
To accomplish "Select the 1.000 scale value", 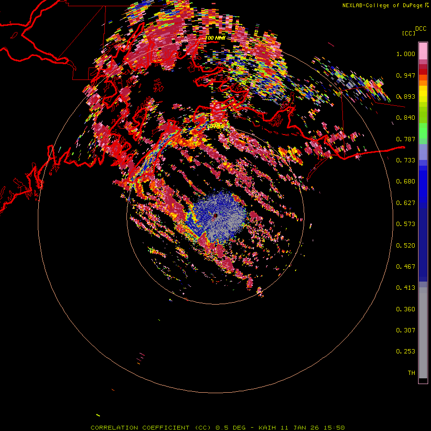I will click(406, 54).
